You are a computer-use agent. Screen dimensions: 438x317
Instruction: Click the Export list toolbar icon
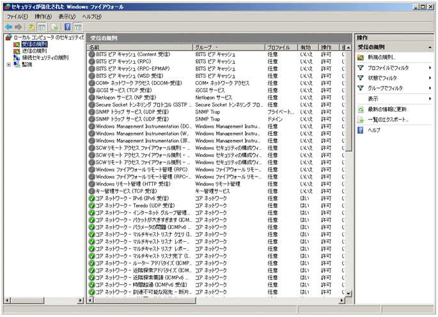click(x=54, y=27)
